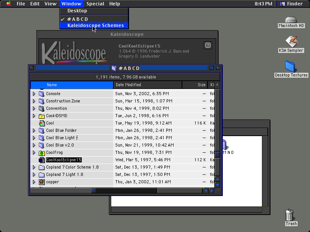Click the Console folder icon
This screenshot has width=310, height=232.
(41, 94)
